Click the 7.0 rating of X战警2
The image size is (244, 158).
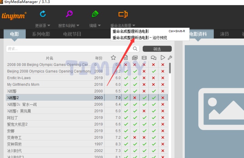[x=118, y=98]
